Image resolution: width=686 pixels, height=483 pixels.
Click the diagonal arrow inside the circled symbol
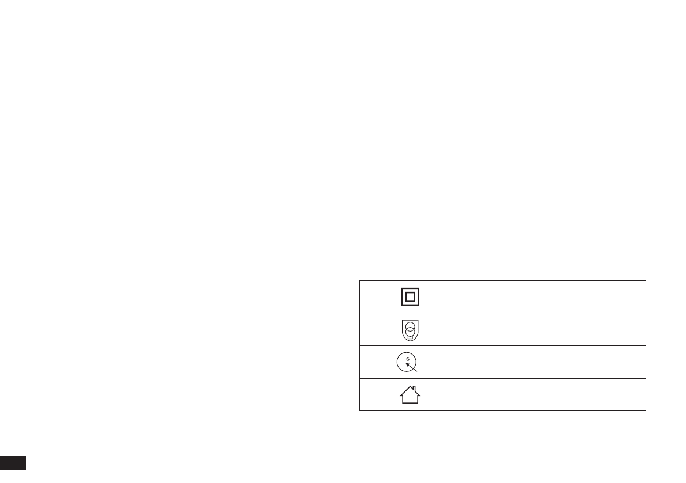pyautogui.click(x=411, y=367)
